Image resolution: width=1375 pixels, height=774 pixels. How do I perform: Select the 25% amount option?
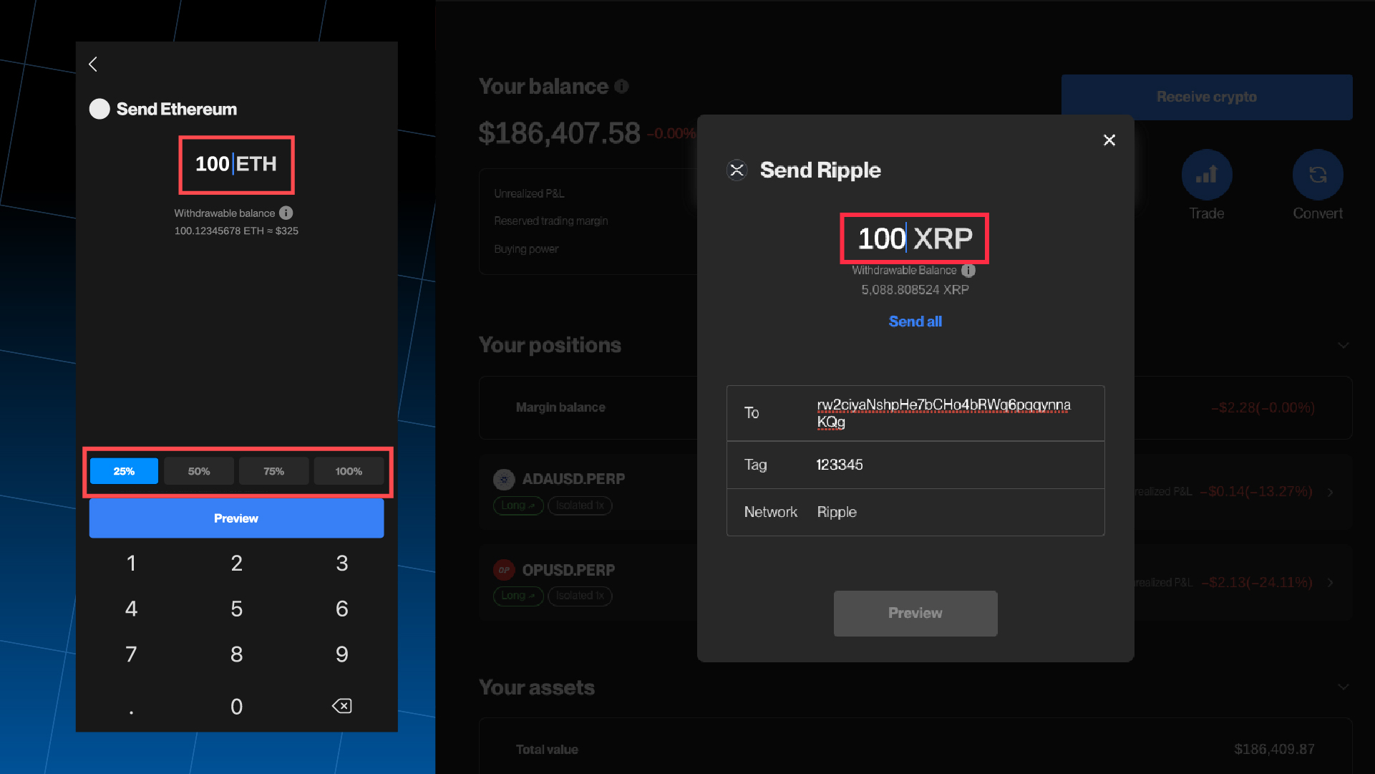[124, 471]
